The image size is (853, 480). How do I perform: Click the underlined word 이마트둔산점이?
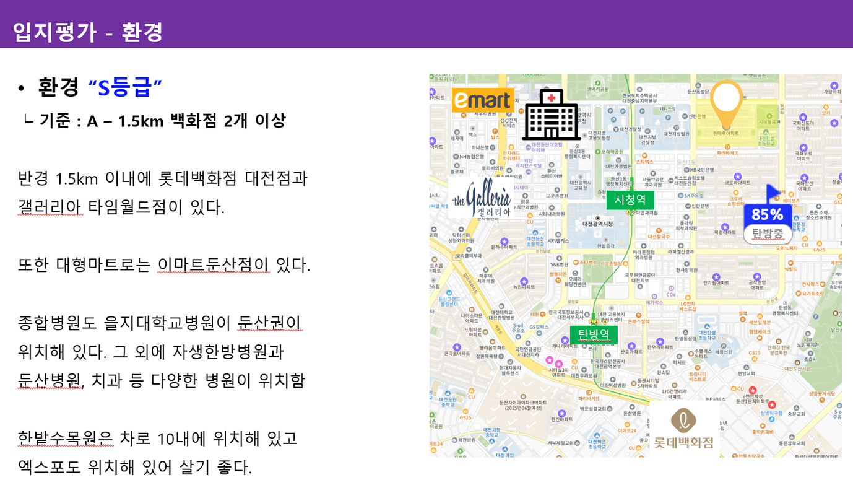[x=214, y=266]
